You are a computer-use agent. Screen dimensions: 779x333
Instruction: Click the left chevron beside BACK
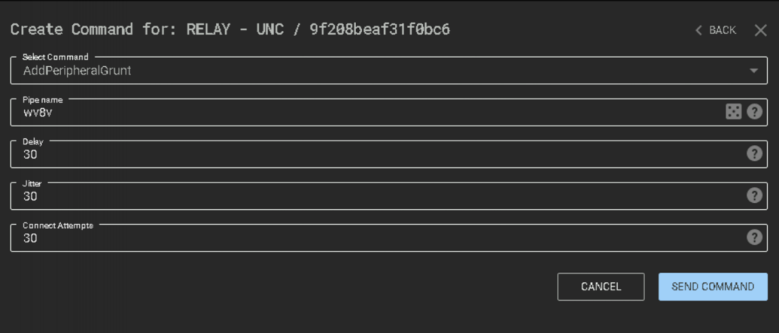(698, 30)
